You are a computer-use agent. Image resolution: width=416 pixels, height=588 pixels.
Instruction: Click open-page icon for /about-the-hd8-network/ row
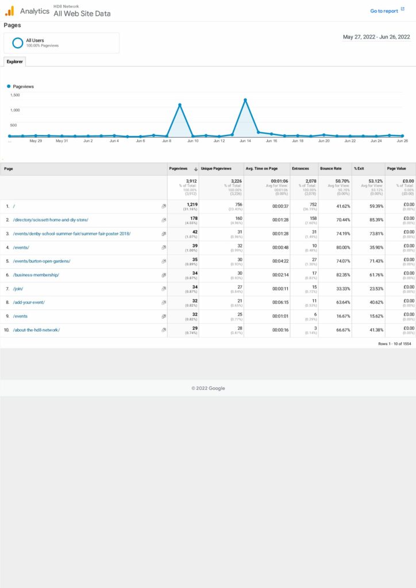coord(164,330)
